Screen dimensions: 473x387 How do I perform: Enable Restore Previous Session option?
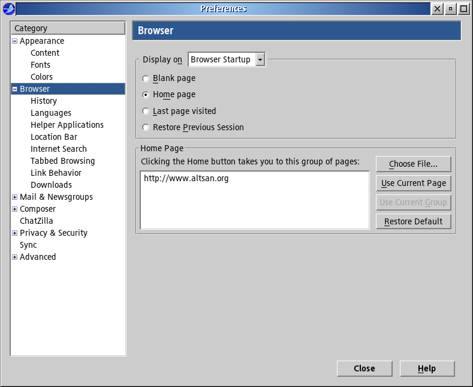coord(146,128)
